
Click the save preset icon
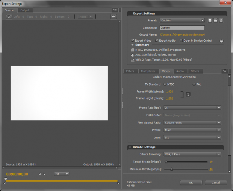210,20
